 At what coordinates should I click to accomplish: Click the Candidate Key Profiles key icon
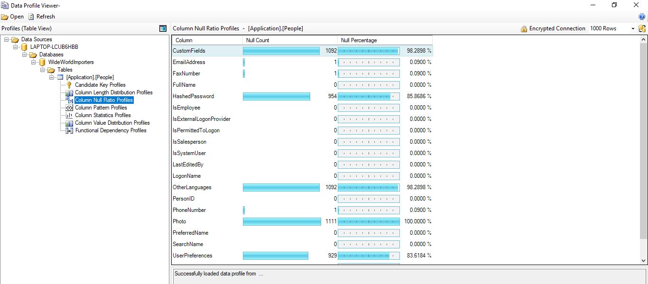69,85
